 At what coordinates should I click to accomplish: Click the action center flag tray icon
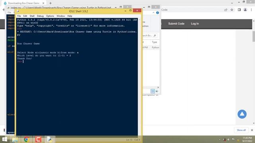(233, 139)
